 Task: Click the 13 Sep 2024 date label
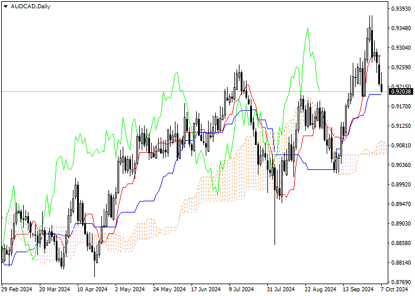click(358, 289)
